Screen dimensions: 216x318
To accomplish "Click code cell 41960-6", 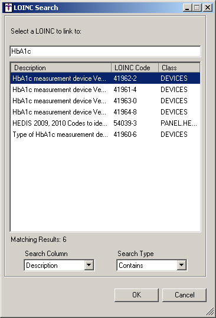I will tap(125, 135).
